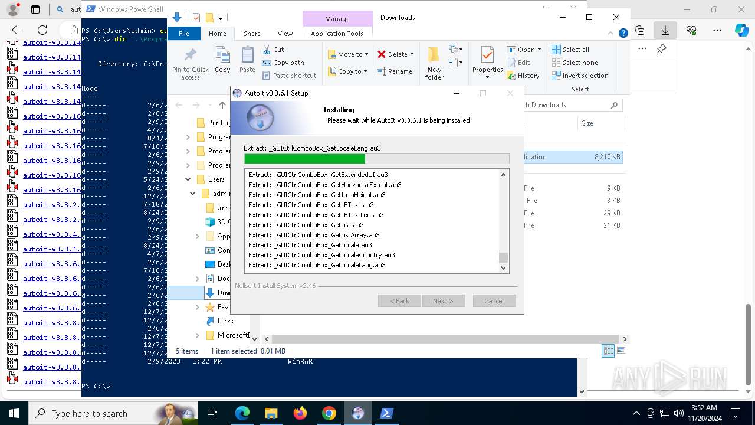The width and height of the screenshot is (755, 425).
Task: Open the Open dropdown arrow in ribbon
Action: point(538,50)
